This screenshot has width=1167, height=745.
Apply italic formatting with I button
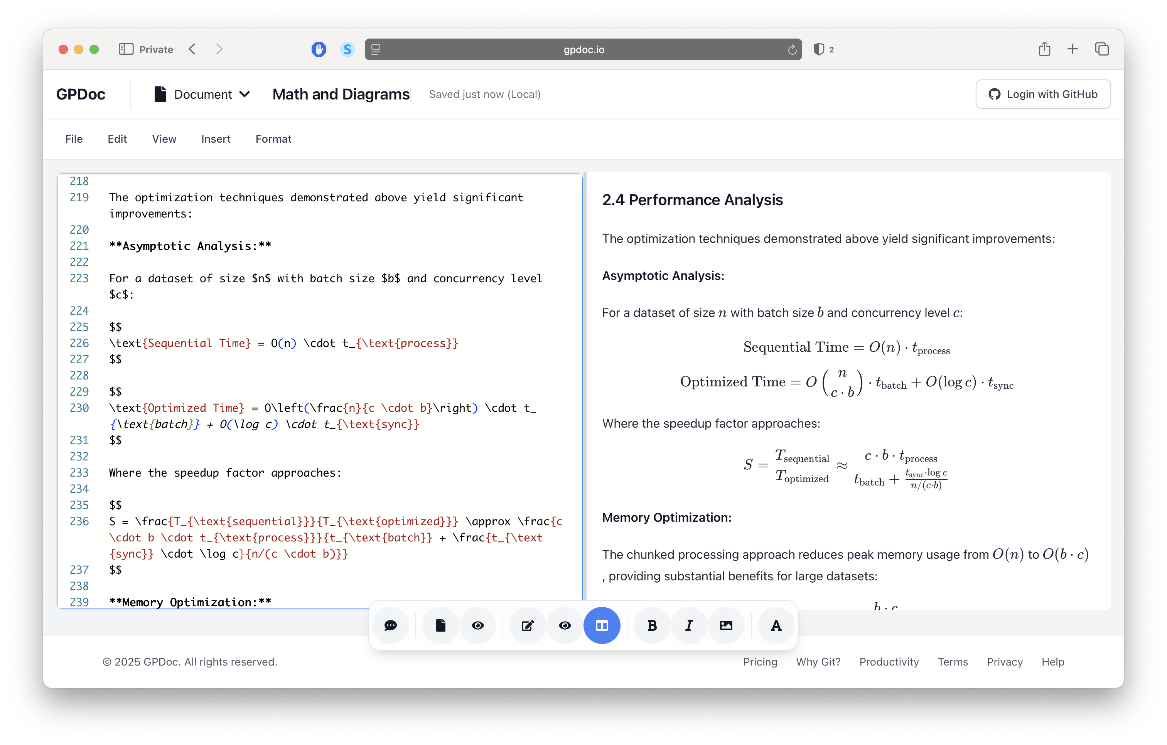(x=689, y=625)
